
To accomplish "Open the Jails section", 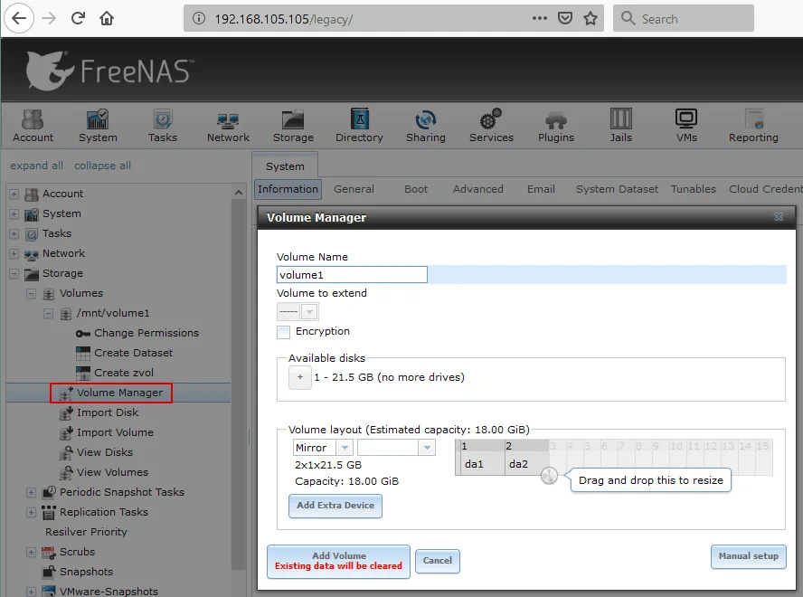I will [x=620, y=124].
